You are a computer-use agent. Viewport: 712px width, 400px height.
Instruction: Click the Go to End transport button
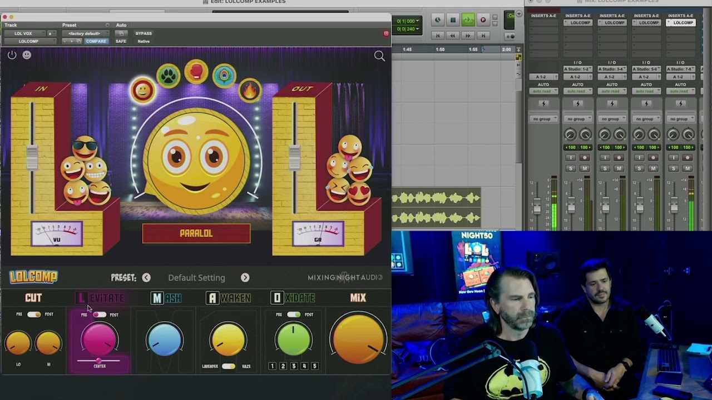(x=483, y=36)
